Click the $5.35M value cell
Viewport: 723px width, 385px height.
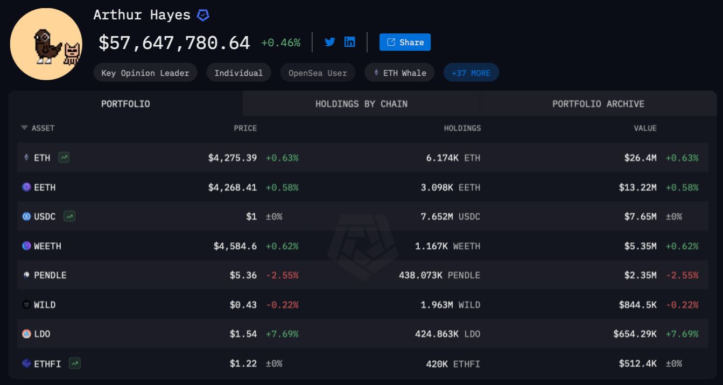[x=641, y=246]
